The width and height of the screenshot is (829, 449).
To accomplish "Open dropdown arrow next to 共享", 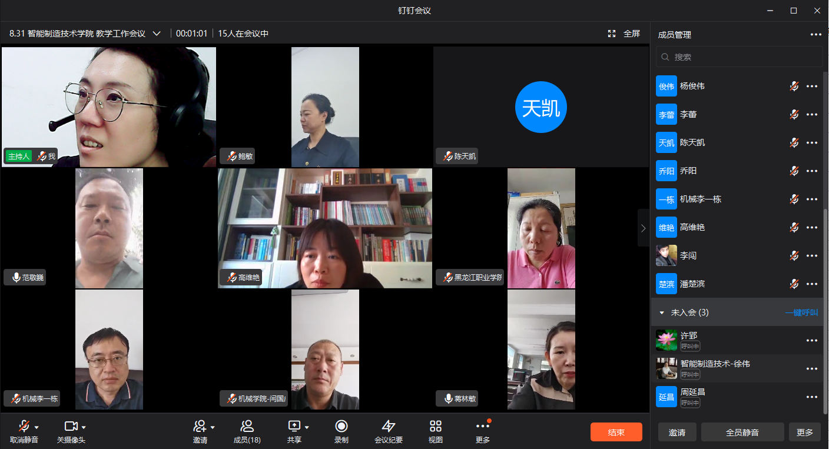I will pos(307,427).
